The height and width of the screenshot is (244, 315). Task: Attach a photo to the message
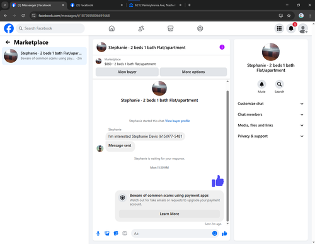tap(107, 233)
